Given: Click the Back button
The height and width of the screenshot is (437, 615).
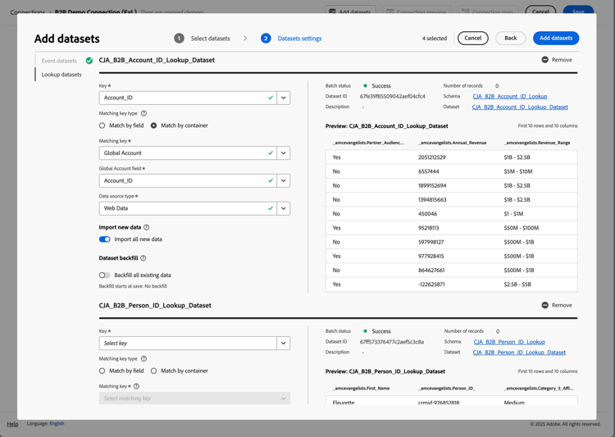Looking at the screenshot, I should [510, 39].
